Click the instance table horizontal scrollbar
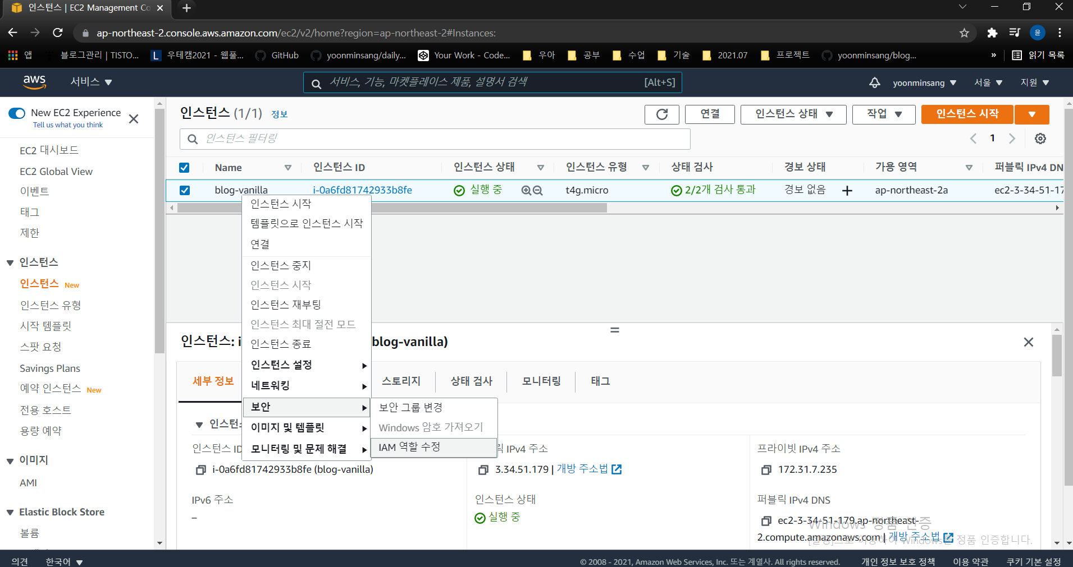This screenshot has width=1073, height=567. coord(392,208)
